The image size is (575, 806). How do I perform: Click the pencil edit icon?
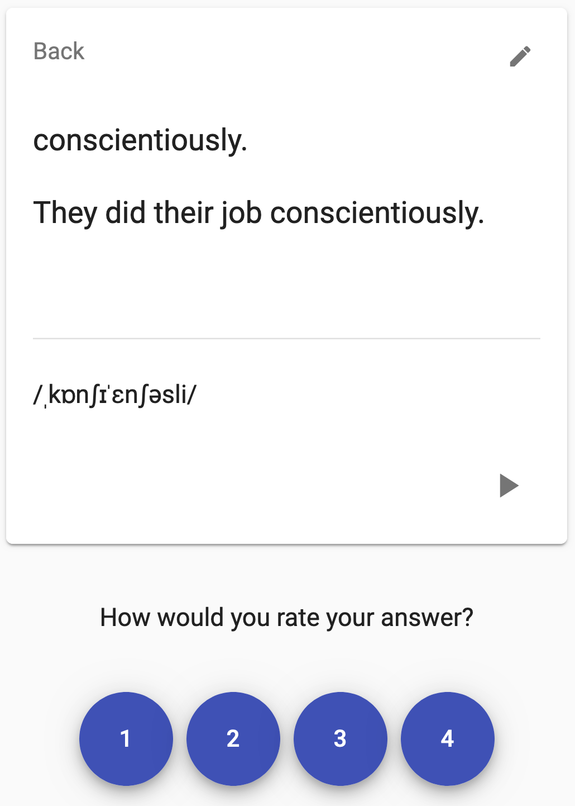(520, 56)
